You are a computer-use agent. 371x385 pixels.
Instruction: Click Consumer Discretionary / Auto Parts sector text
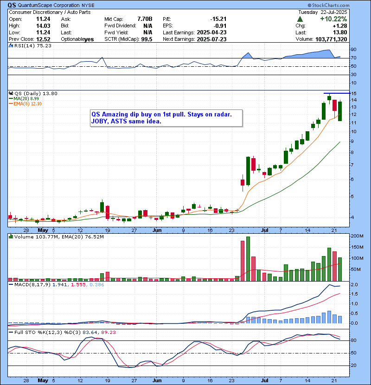click(50, 12)
